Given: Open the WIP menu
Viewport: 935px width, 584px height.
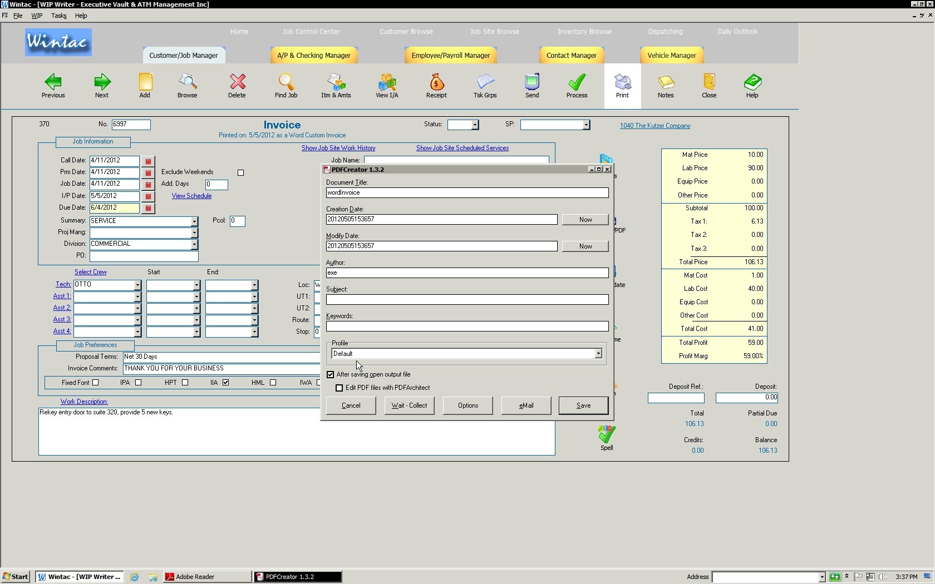Looking at the screenshot, I should click(x=37, y=16).
